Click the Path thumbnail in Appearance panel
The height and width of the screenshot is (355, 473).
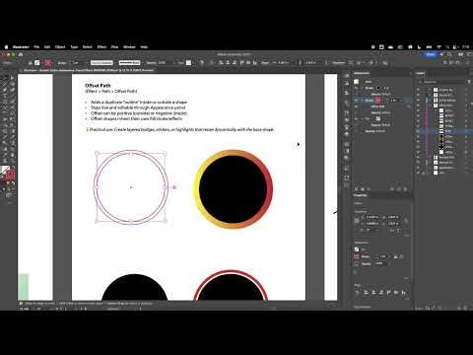pos(357,82)
